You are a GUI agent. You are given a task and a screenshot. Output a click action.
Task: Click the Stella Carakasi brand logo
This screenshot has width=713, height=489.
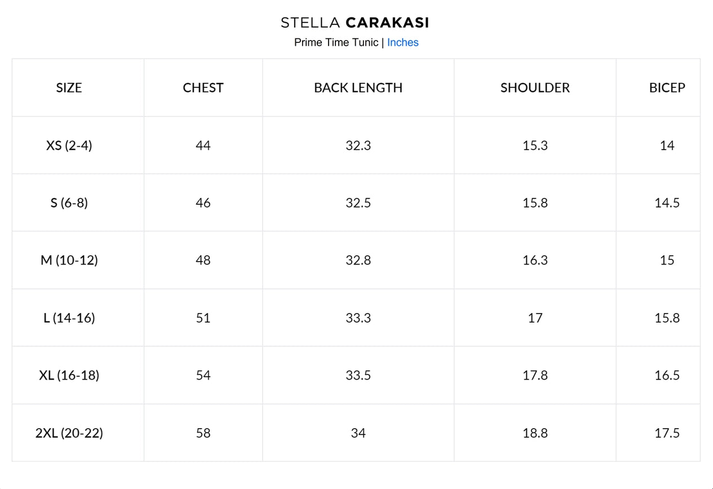point(355,23)
